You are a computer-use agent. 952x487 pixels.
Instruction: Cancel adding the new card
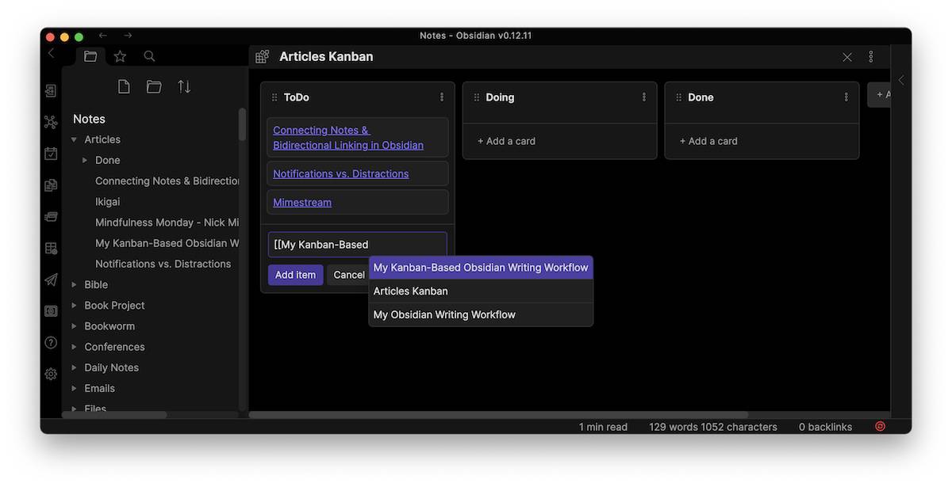click(x=348, y=275)
